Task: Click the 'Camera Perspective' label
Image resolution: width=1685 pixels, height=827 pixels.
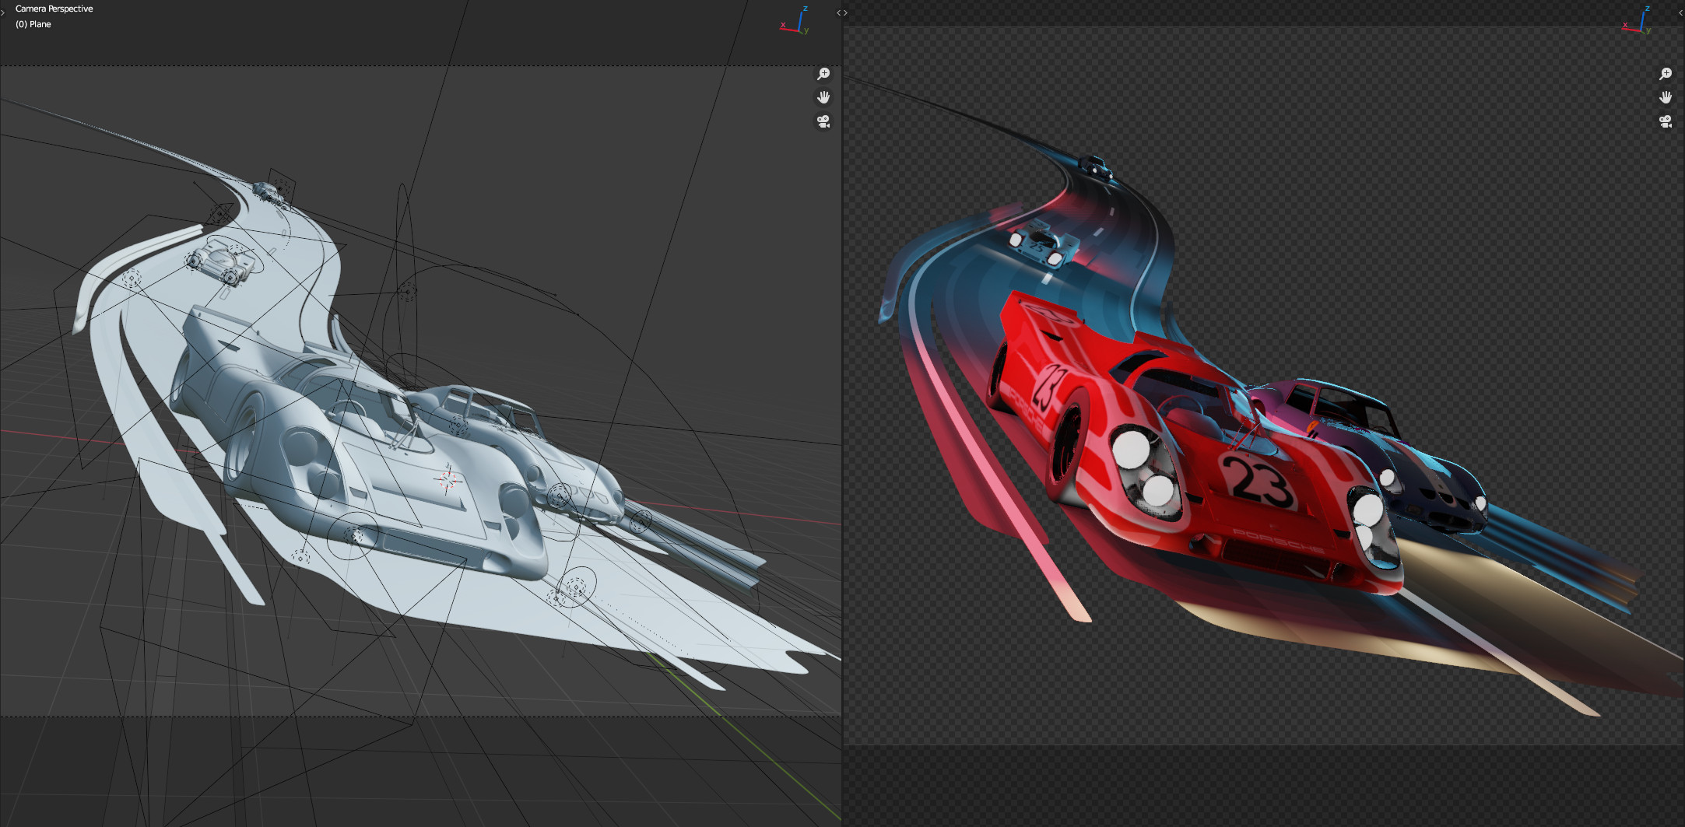Action: [x=54, y=9]
